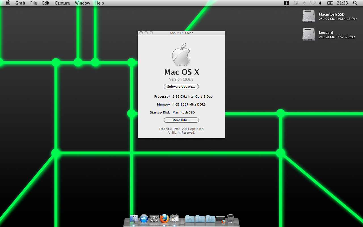The image size is (363, 227).
Task: Open the Window menu
Action: pyautogui.click(x=83, y=3)
